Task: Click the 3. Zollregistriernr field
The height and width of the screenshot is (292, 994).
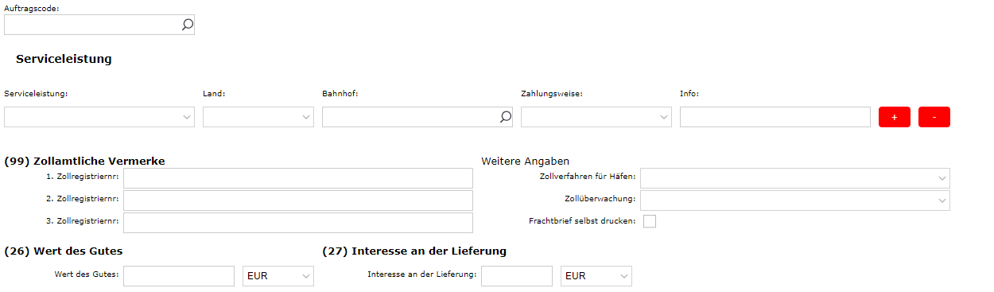Action: click(298, 222)
